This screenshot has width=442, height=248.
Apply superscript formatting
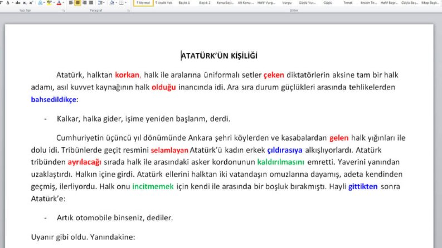coord(31,3)
